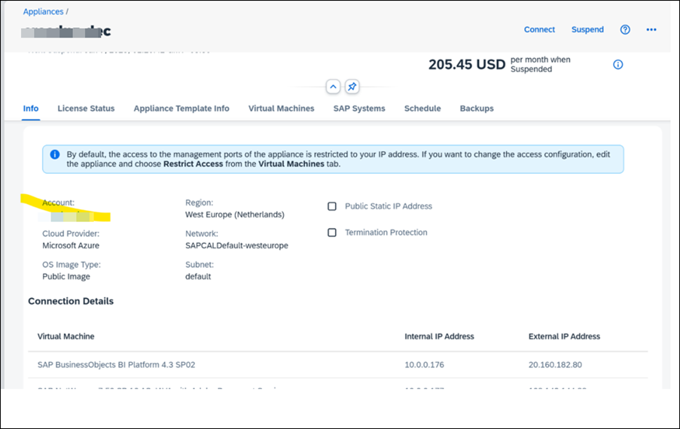
Task: Open the Backups tab
Action: [x=477, y=108]
